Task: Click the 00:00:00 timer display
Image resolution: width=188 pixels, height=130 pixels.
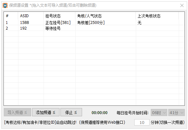Action: [x=100, y=113]
